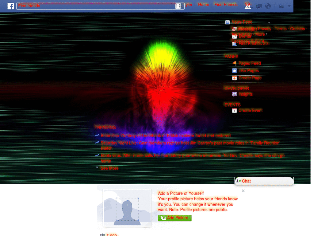Click the News Feed icon in sidebar
This screenshot has width=314, height=236.
pyautogui.click(x=227, y=22)
